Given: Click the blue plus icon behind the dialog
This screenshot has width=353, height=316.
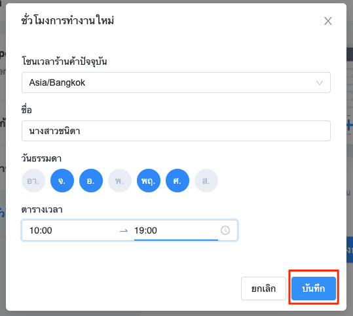Looking at the screenshot, I should 350,125.
